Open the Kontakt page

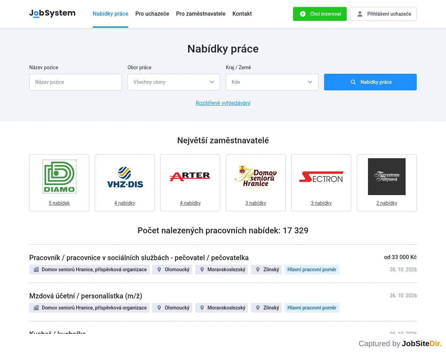[242, 14]
